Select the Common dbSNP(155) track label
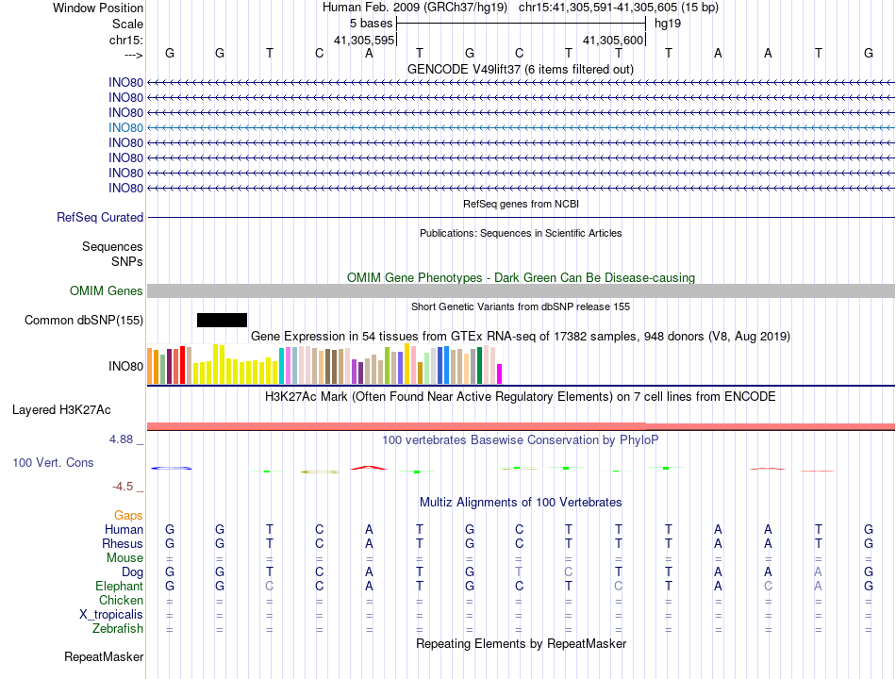The width and height of the screenshot is (896, 679). [x=84, y=320]
